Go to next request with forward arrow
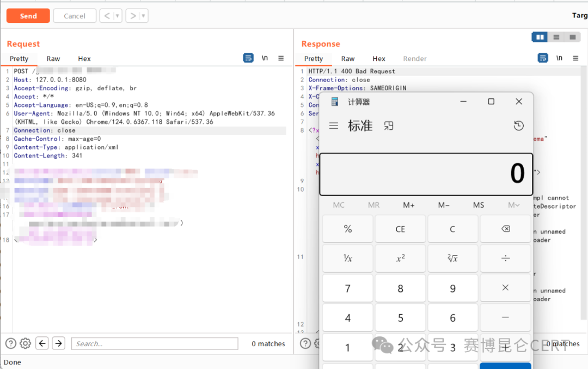The image size is (588, 369). pyautogui.click(x=133, y=16)
